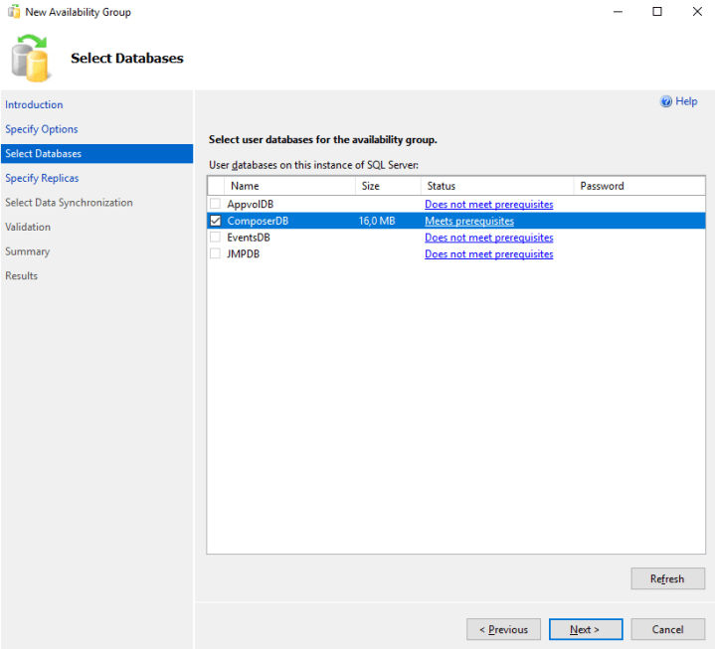Select the Select Databases step
This screenshot has width=715, height=649.
click(96, 154)
